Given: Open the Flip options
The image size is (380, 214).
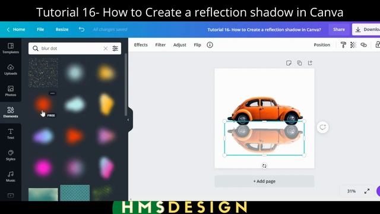Looking at the screenshot, I should pyautogui.click(x=197, y=45).
